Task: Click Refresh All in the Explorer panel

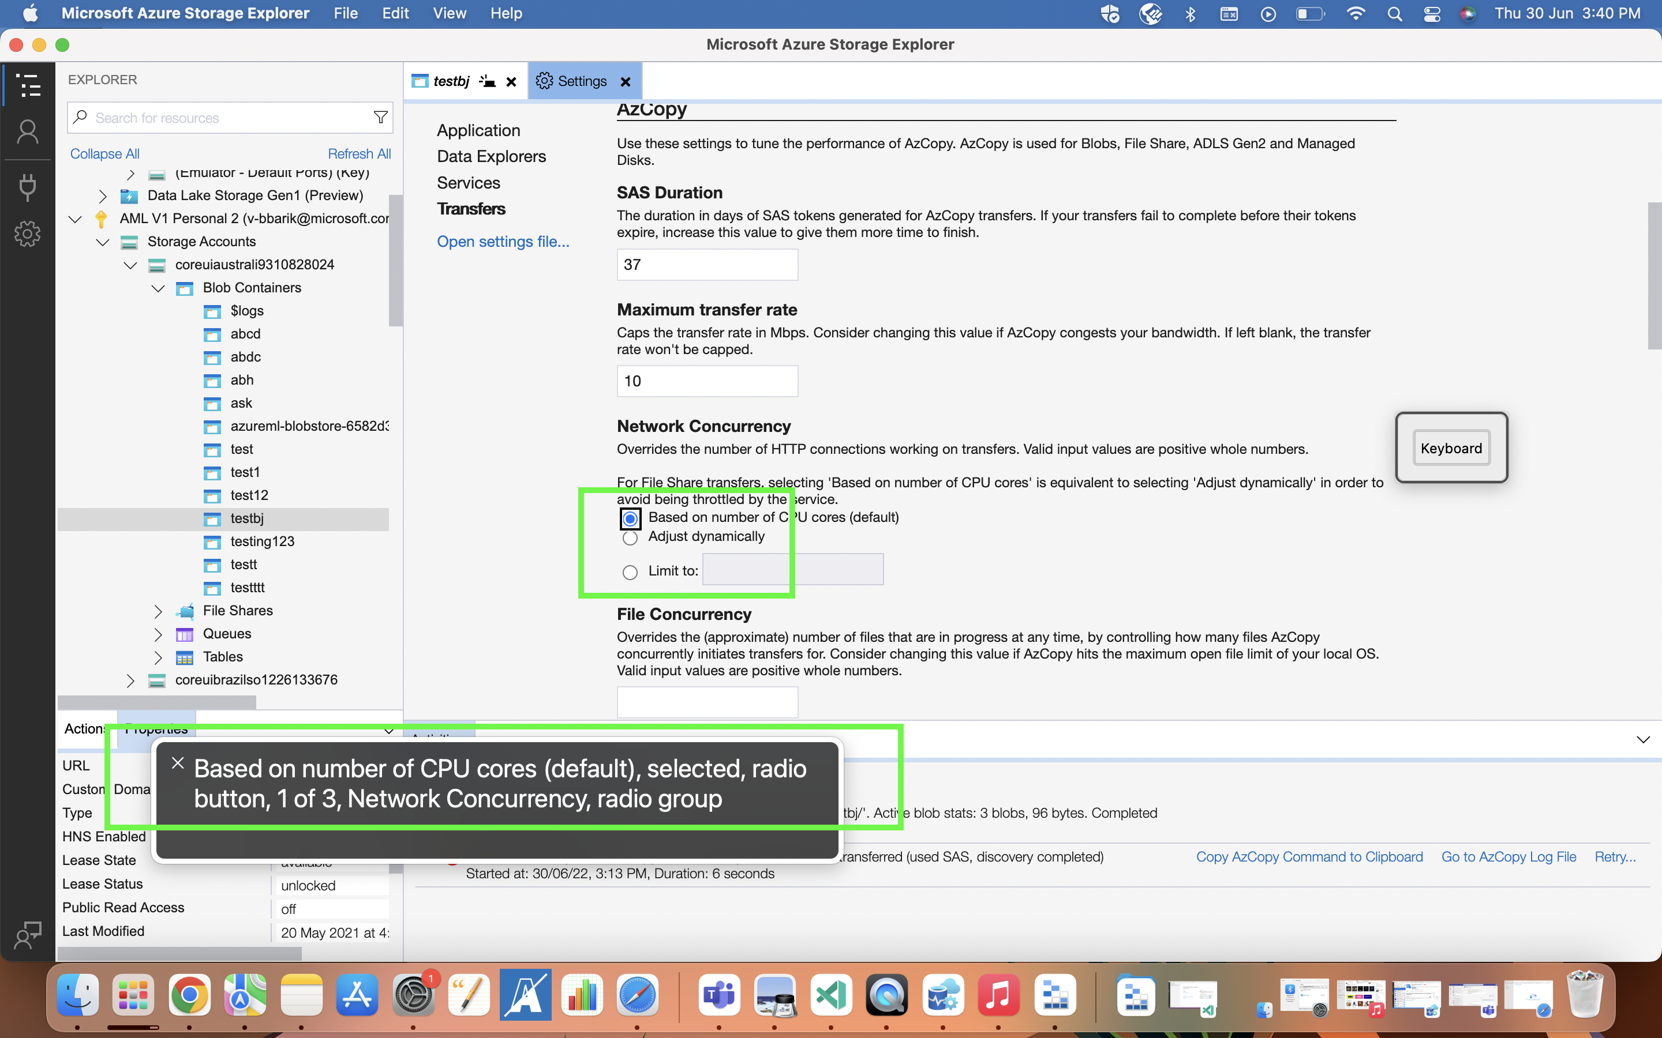Action: 358,153
